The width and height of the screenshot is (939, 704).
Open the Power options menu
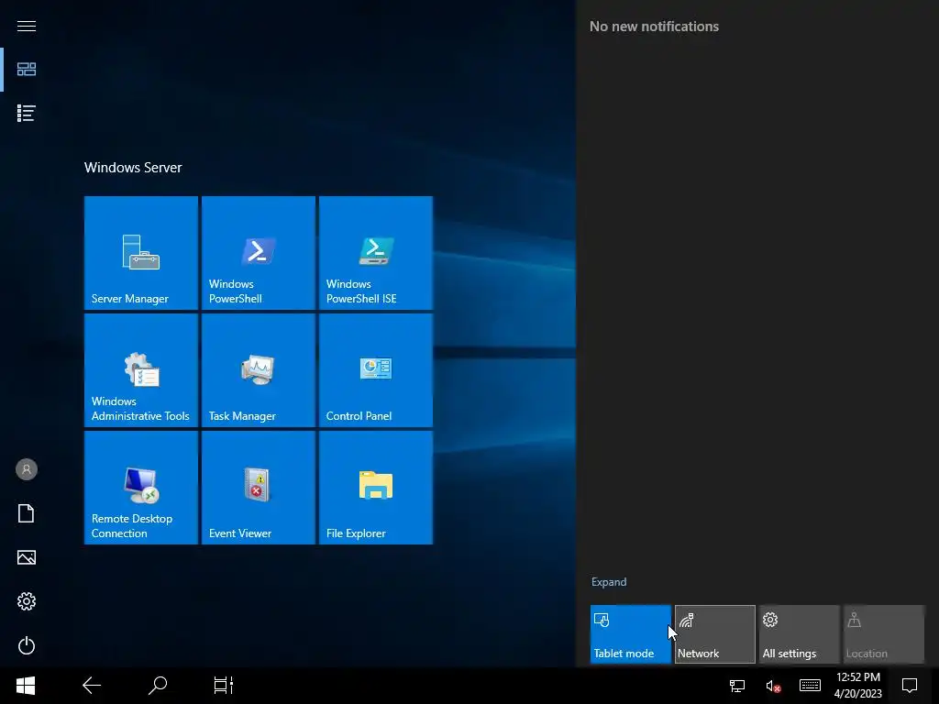pyautogui.click(x=27, y=645)
